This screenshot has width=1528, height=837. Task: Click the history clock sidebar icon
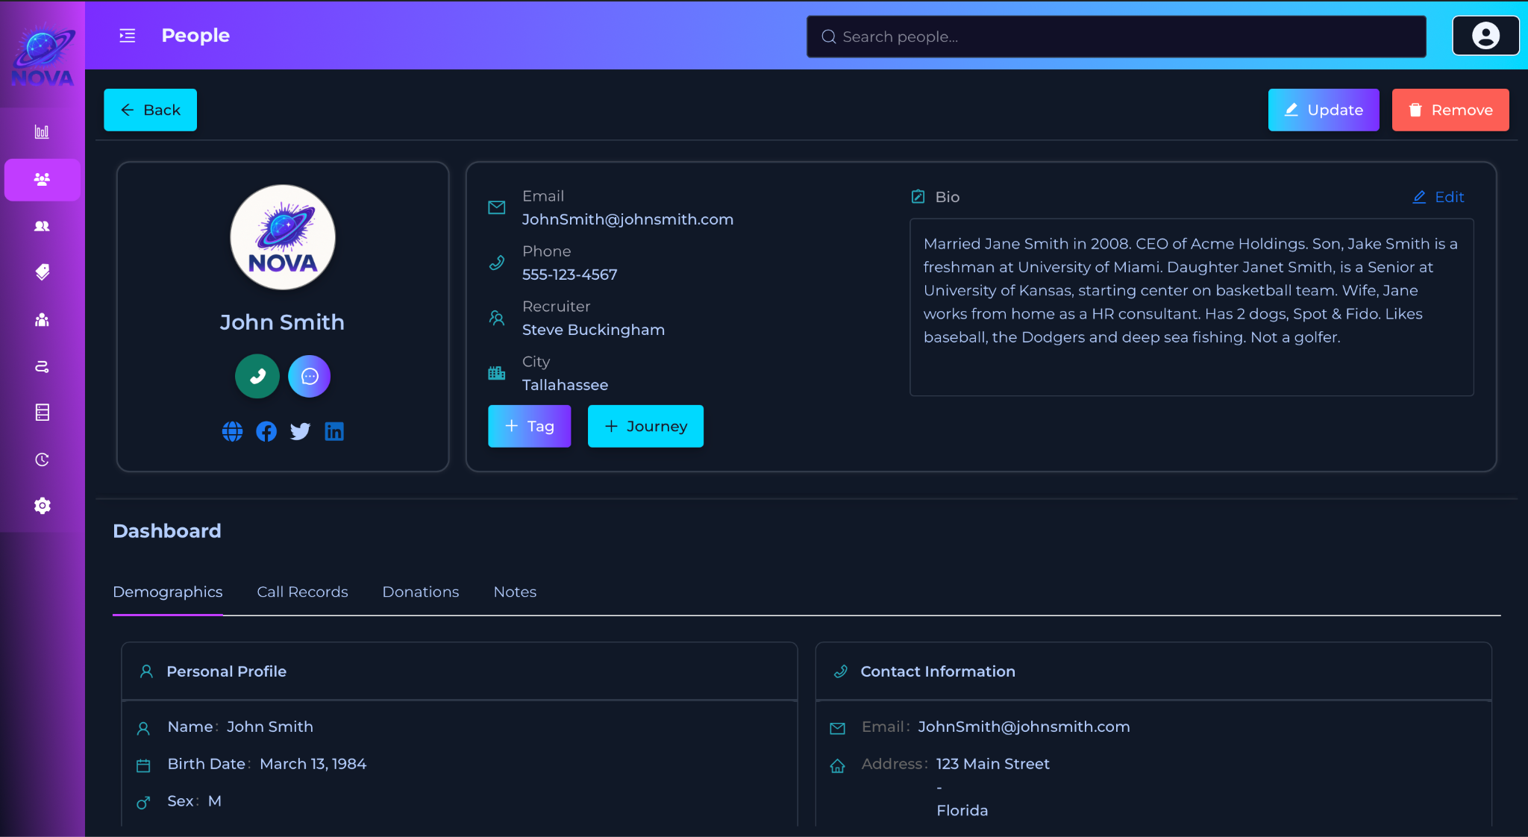pyautogui.click(x=43, y=460)
